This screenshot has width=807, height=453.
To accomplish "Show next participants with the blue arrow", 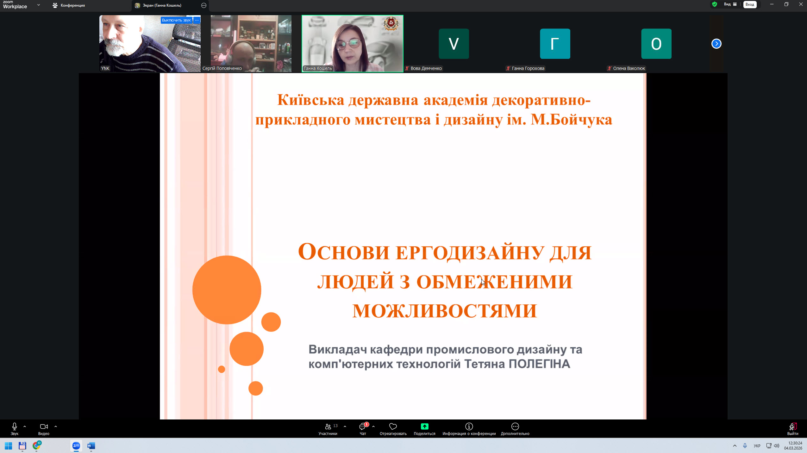I will click(x=716, y=44).
